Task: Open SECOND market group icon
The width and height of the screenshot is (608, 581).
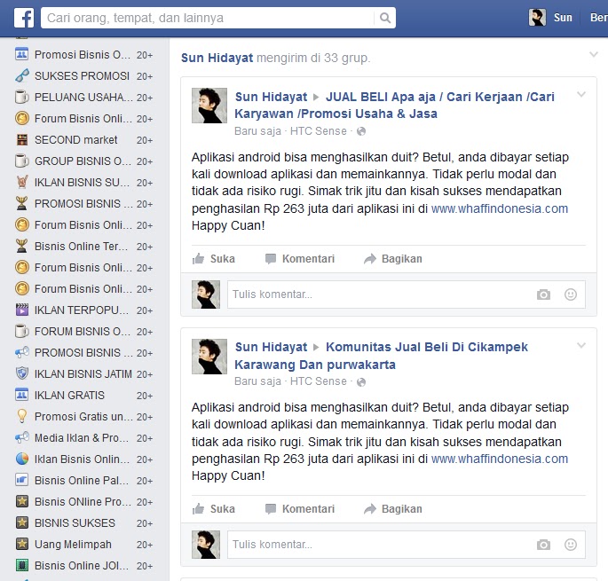Action: (21, 139)
